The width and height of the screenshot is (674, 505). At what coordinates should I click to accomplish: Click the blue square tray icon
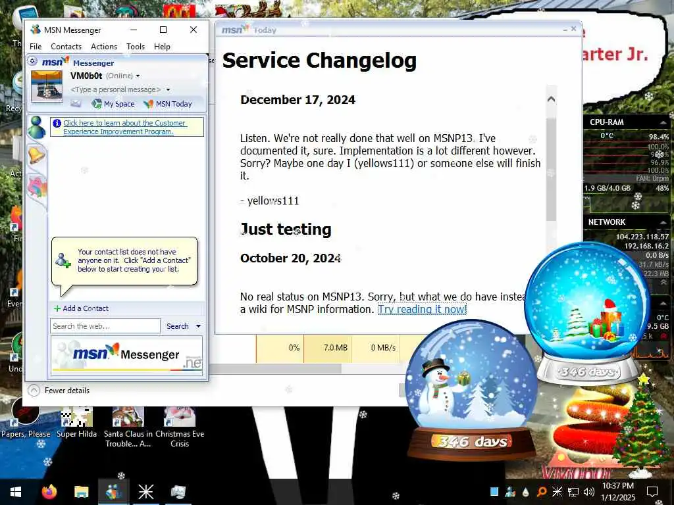click(x=494, y=491)
